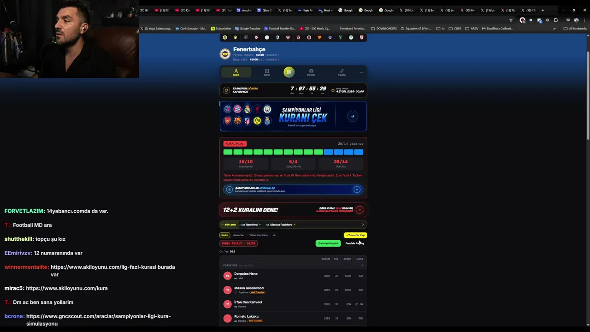This screenshot has height=332, width=590.
Task: Open the DOWNLOADERS bookmark folder
Action: (383, 29)
